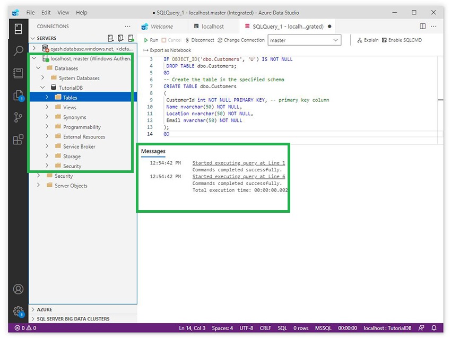Open the Extensions view icon
The image size is (451, 338).
pyautogui.click(x=19, y=140)
